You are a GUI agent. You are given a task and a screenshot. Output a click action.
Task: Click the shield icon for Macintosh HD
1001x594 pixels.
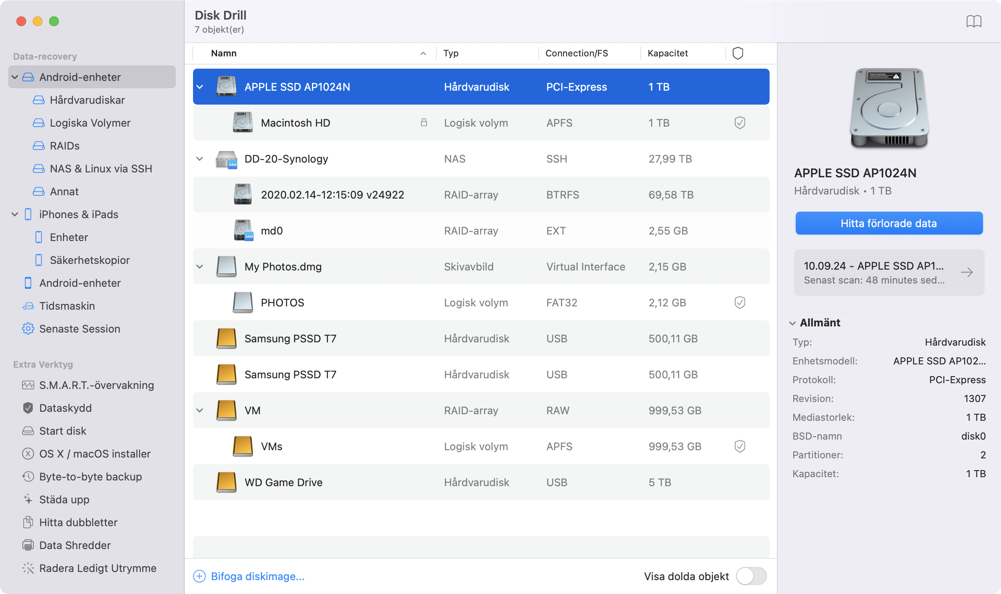[x=739, y=122]
